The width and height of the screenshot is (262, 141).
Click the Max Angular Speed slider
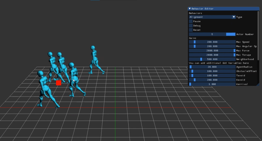click(212, 46)
